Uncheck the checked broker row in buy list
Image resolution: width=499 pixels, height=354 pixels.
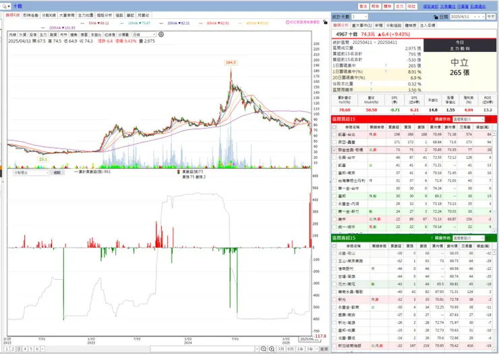334,150
